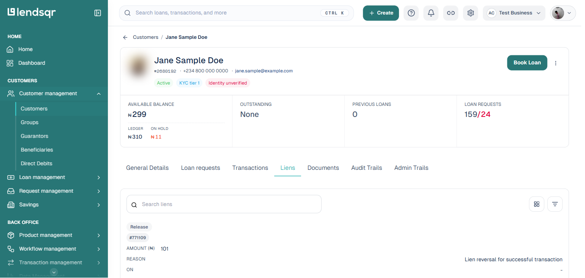Expand Loan management submenu chevron
Image resolution: width=585 pixels, height=278 pixels.
pyautogui.click(x=99, y=177)
